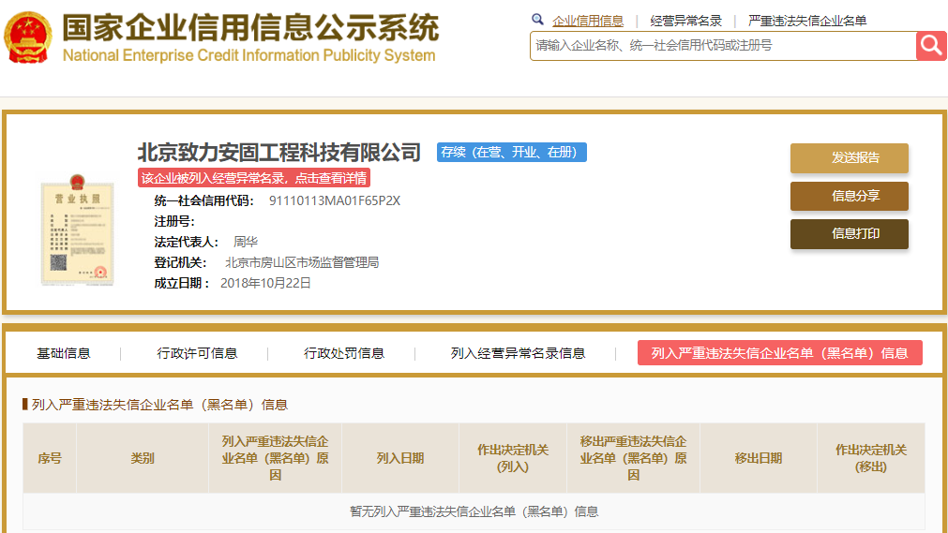
Task: Click the credit code 91110113MA01F65P2X
Action: click(x=335, y=200)
